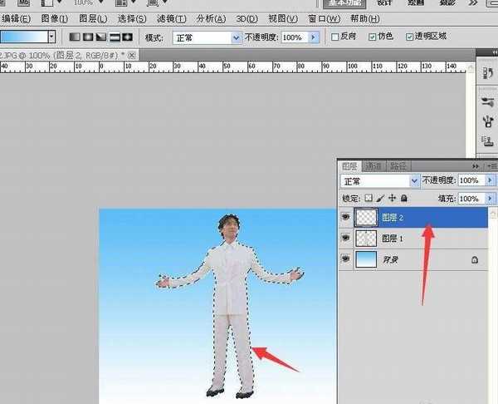
Task: Click the lock image pixels brush icon
Action: [380, 200]
